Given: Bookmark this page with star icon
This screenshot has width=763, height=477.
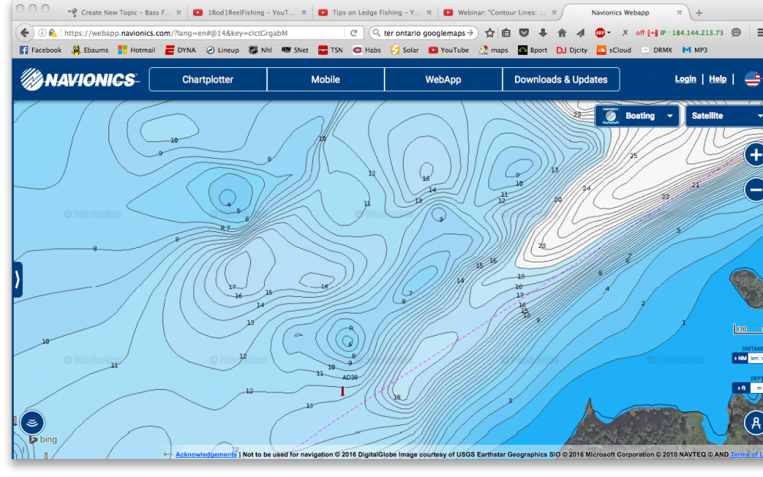Looking at the screenshot, I should pos(490,33).
